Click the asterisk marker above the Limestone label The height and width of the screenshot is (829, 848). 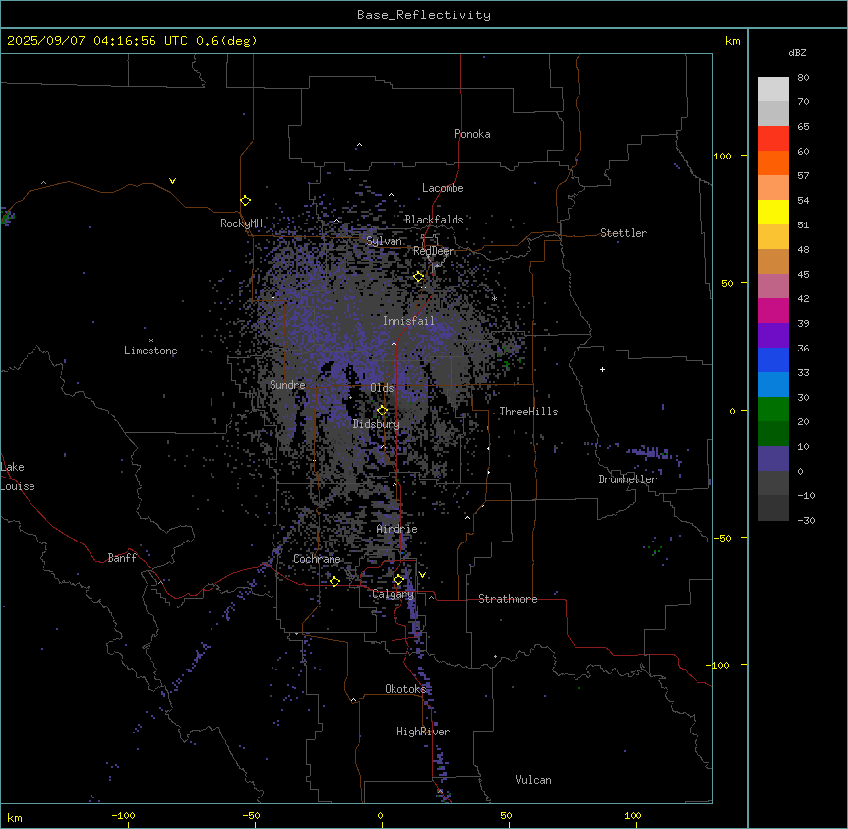151,341
